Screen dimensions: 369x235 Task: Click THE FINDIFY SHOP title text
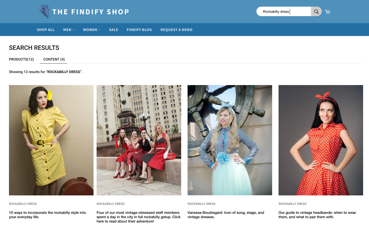(91, 12)
